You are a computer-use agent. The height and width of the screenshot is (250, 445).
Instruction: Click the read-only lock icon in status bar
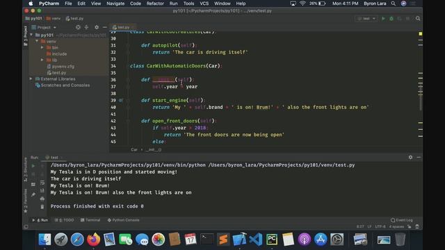coord(410,226)
